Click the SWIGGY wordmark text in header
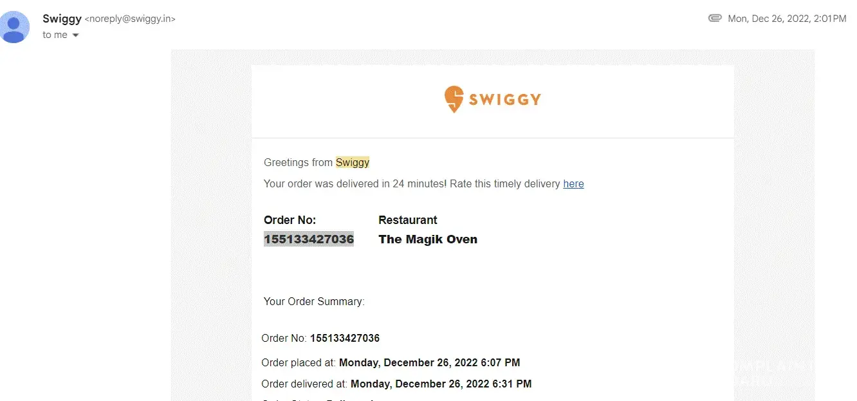This screenshot has height=401, width=857. [x=504, y=99]
